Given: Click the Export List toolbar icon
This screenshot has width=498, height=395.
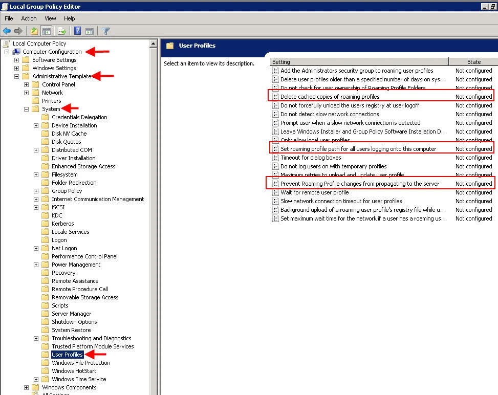Looking at the screenshot, I should 62,31.
